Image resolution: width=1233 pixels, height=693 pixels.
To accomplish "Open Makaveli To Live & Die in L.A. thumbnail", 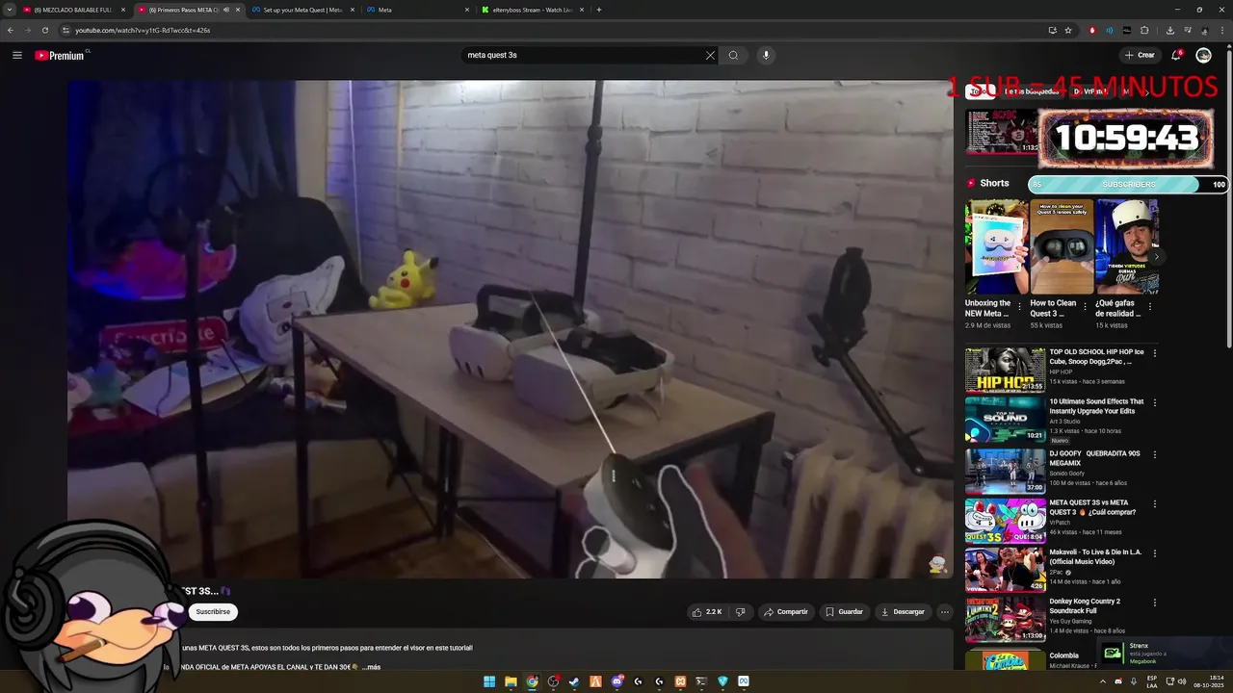I will (1005, 570).
